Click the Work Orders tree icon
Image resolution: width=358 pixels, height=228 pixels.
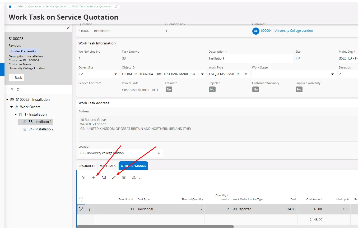coord(16,107)
